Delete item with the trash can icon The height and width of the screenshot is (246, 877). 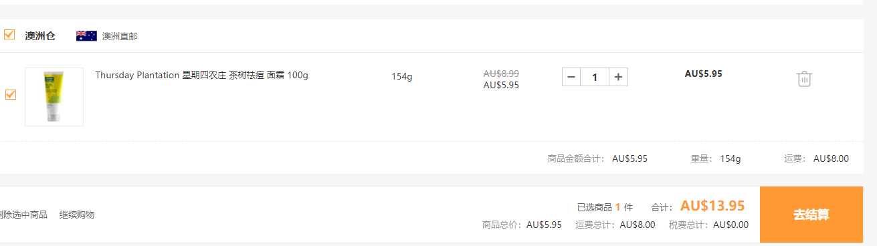click(804, 78)
